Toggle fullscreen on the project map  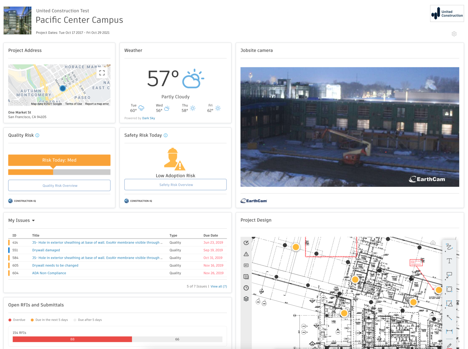click(102, 73)
